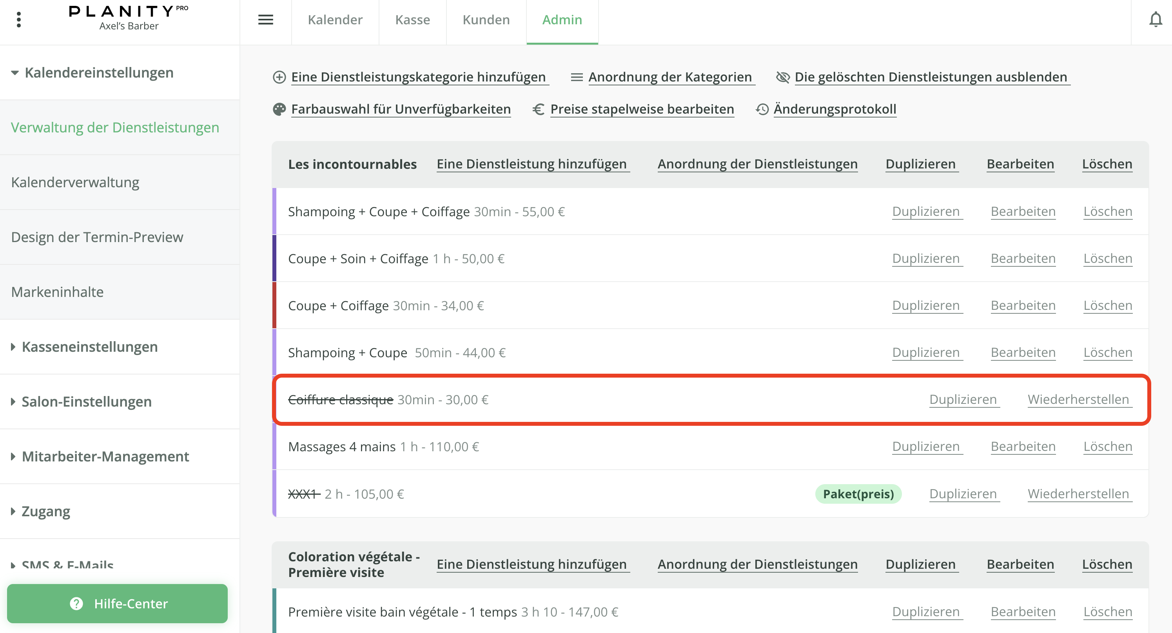Image resolution: width=1172 pixels, height=633 pixels.
Task: Open the hamburger menu icon
Action: pyautogui.click(x=266, y=20)
